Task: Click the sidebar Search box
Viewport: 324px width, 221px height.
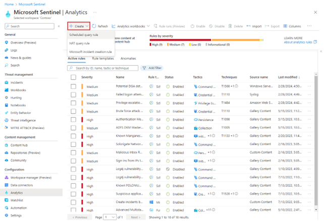Action: (x=29, y=26)
